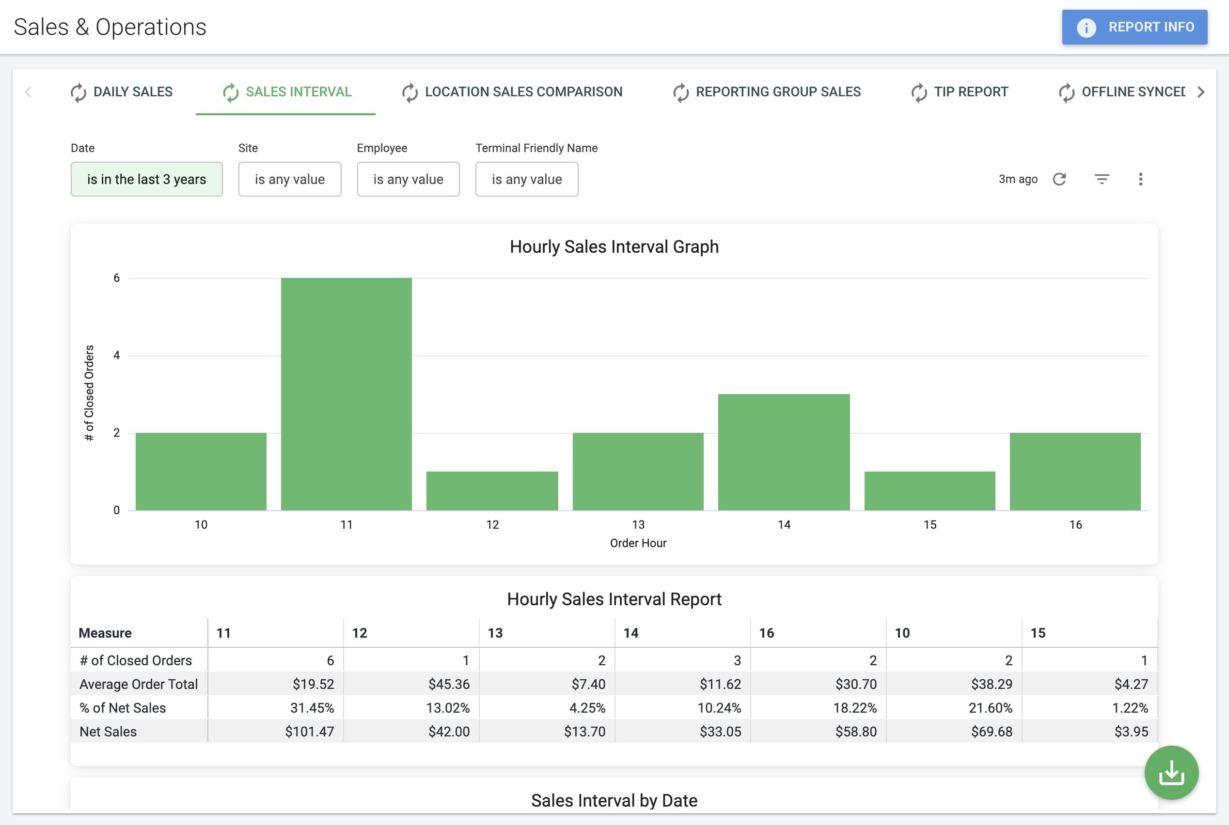This screenshot has height=825, width=1229.
Task: Click the Report Info button
Action: [1135, 27]
